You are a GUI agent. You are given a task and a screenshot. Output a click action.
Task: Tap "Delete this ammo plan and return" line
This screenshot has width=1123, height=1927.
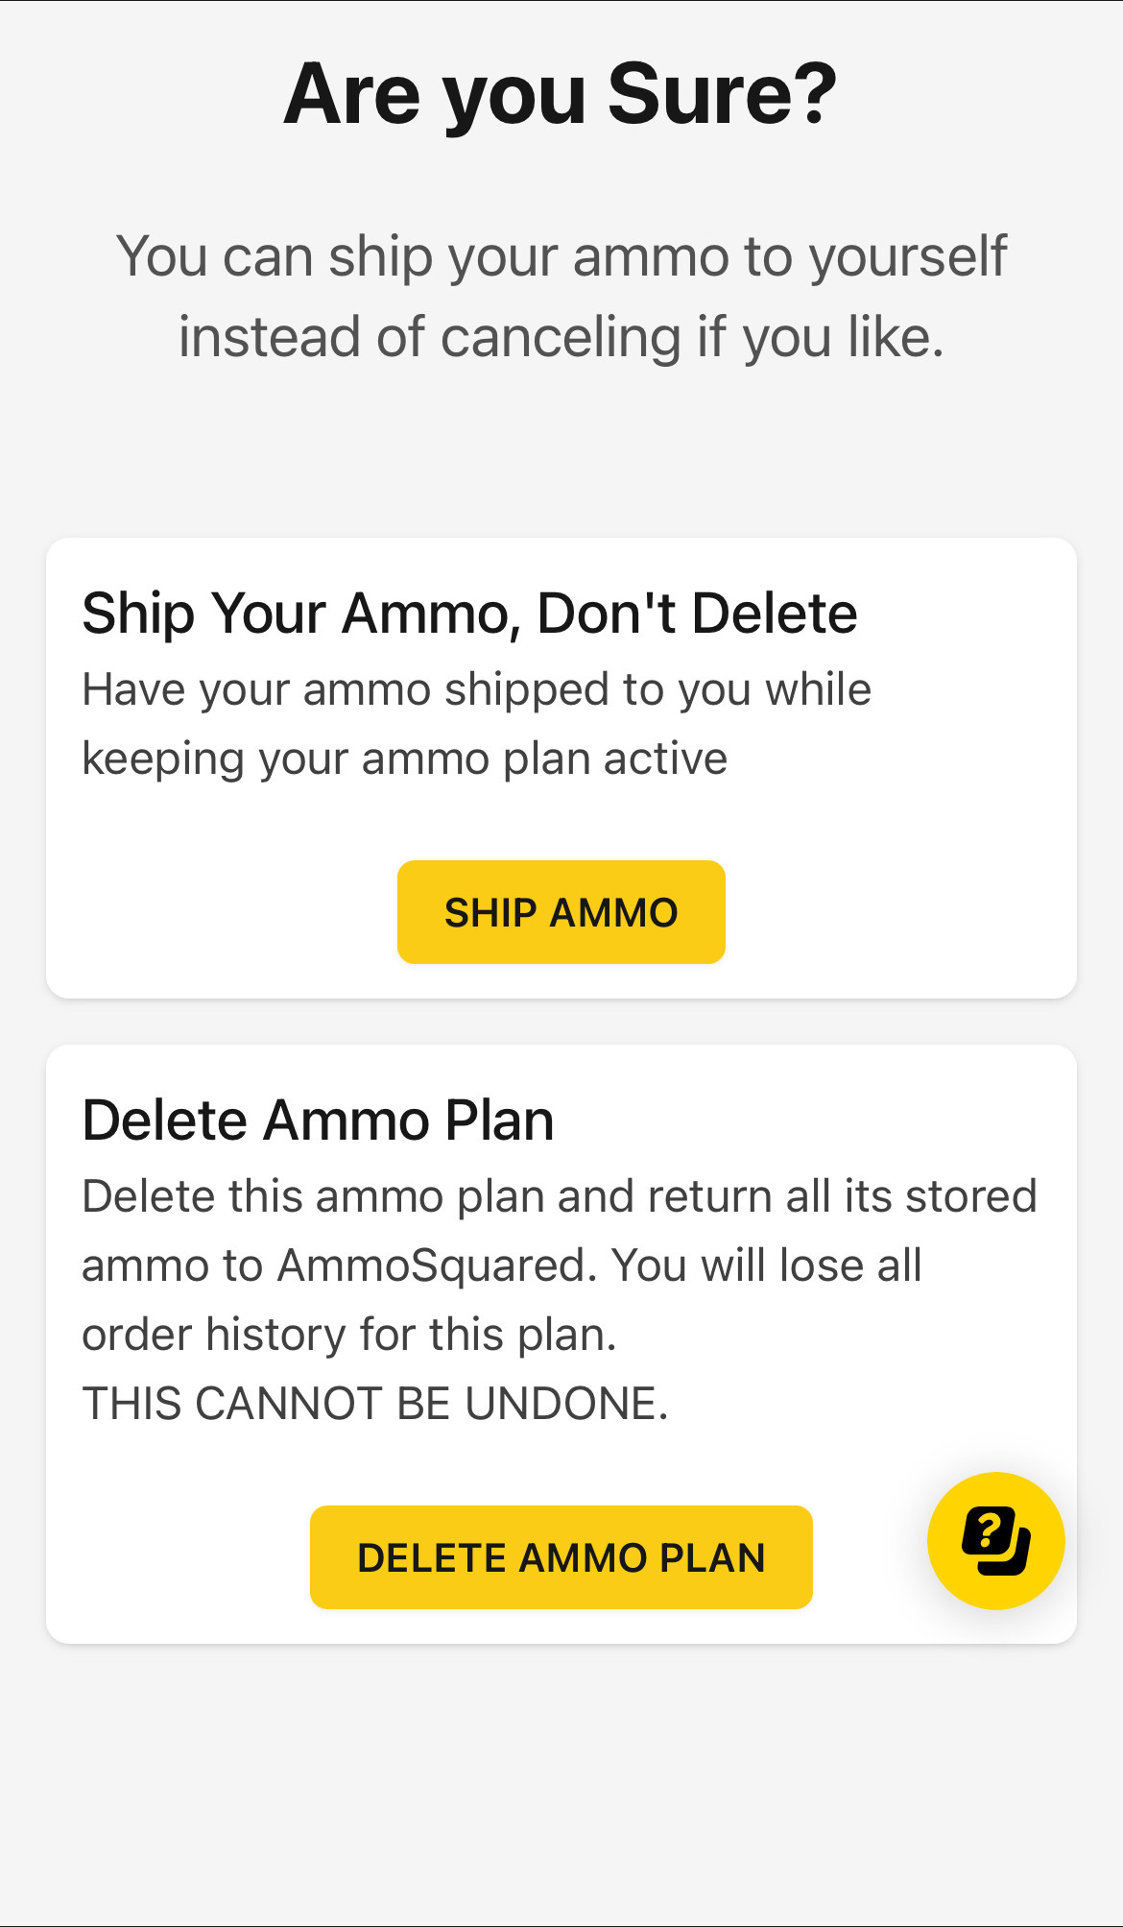[429, 1196]
